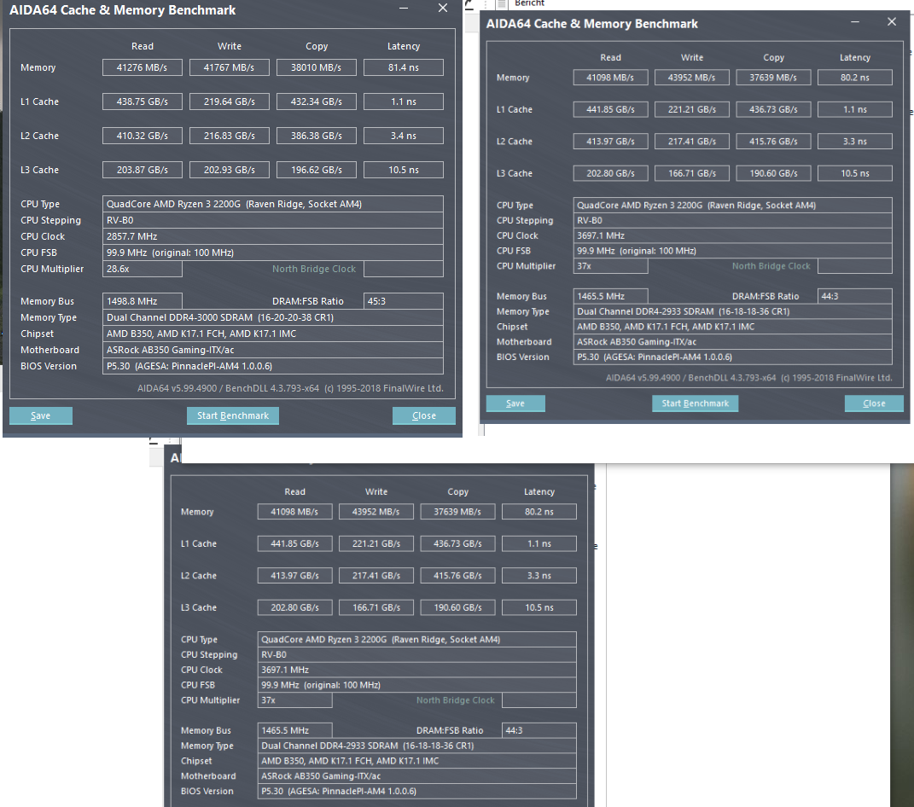Click the 3697.1 MHz CPU Clock in right window
The height and width of the screenshot is (807, 914).
click(x=733, y=235)
